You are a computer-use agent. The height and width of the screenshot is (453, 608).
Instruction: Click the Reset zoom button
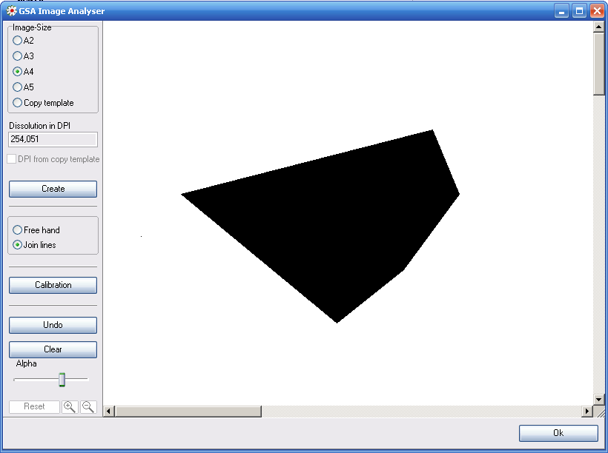35,406
